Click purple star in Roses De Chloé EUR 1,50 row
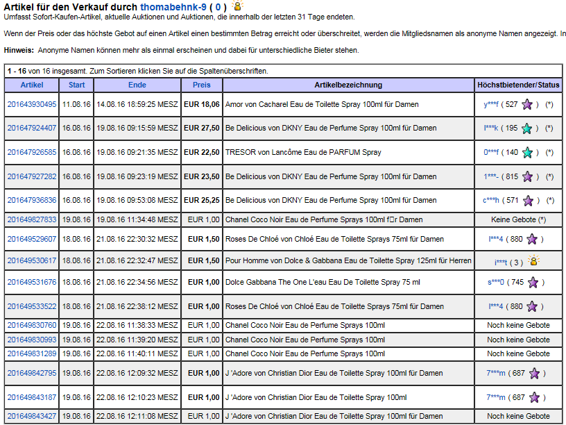The height and width of the screenshot is (425, 566). click(x=532, y=239)
